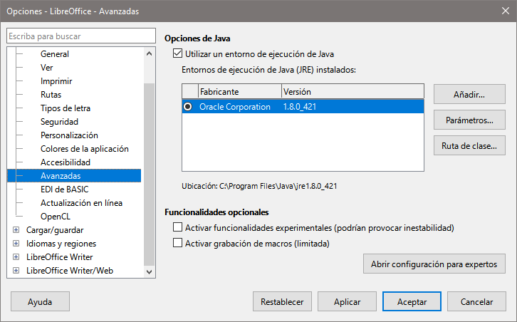Click the Restablecer button
Viewport: 517px width, 322px height.
pyautogui.click(x=282, y=301)
